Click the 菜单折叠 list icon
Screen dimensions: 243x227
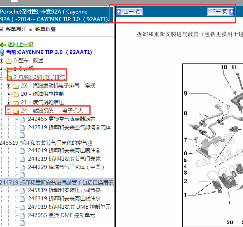[x=31, y=29]
